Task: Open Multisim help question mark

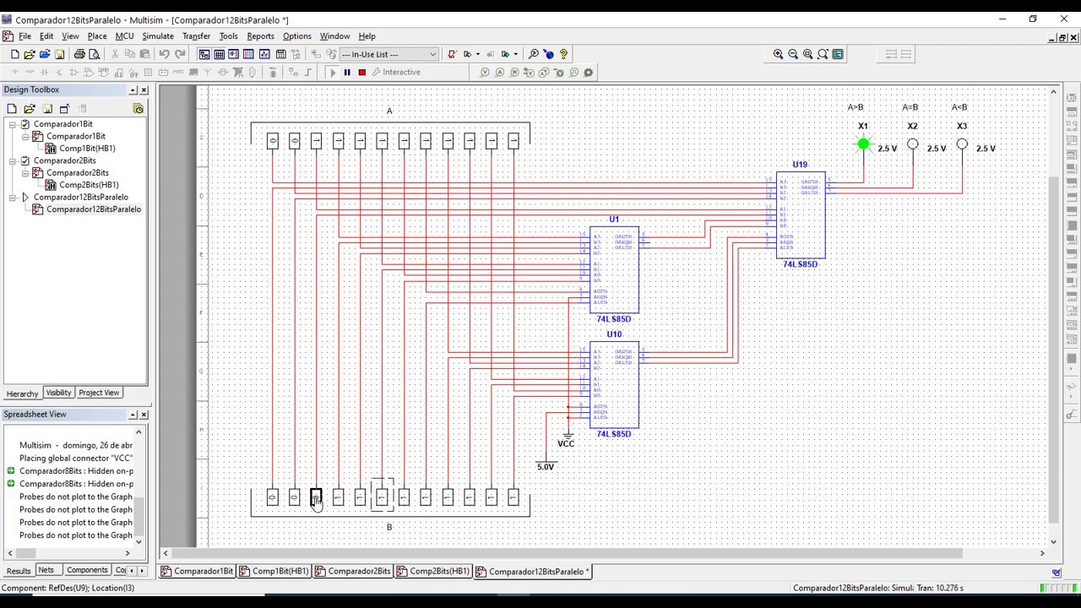Action: pos(563,54)
